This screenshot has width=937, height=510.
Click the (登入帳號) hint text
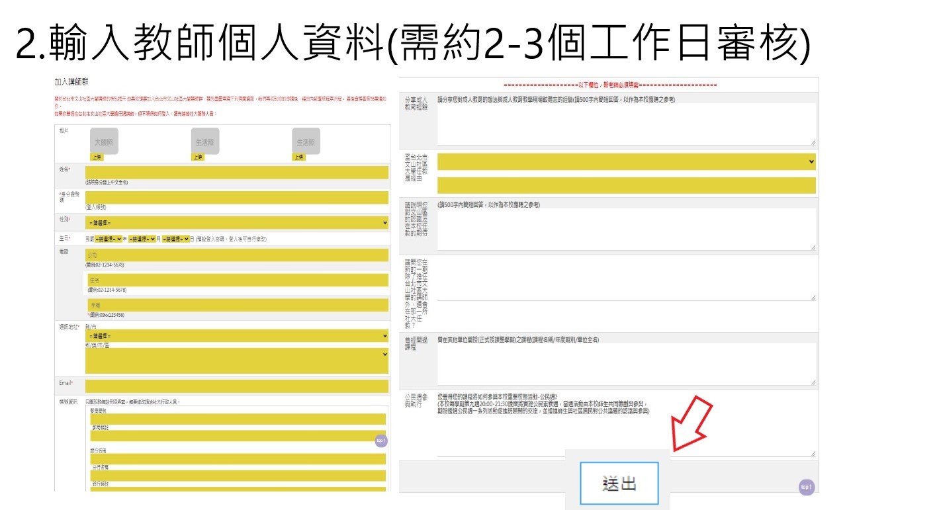pyautogui.click(x=96, y=207)
